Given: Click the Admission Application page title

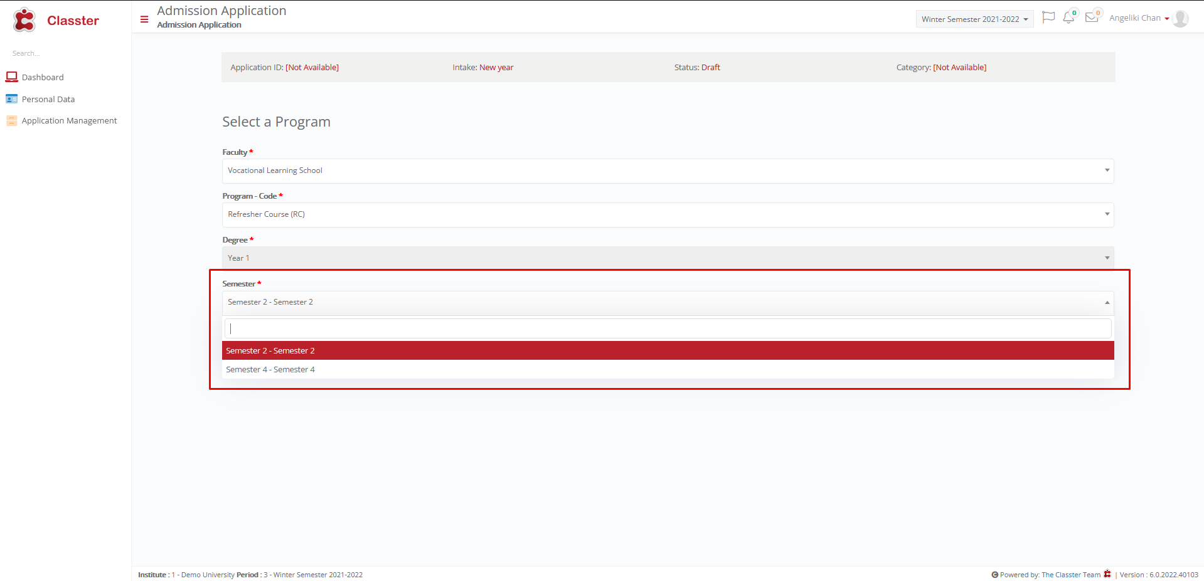Looking at the screenshot, I should tap(221, 11).
